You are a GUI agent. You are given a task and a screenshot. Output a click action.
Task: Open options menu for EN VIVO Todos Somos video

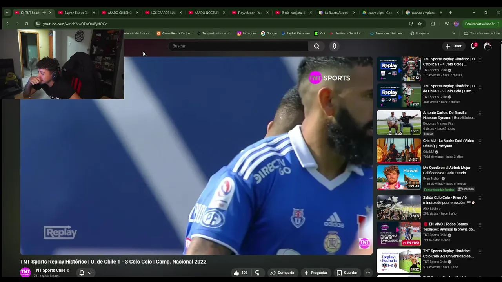pyautogui.click(x=480, y=225)
